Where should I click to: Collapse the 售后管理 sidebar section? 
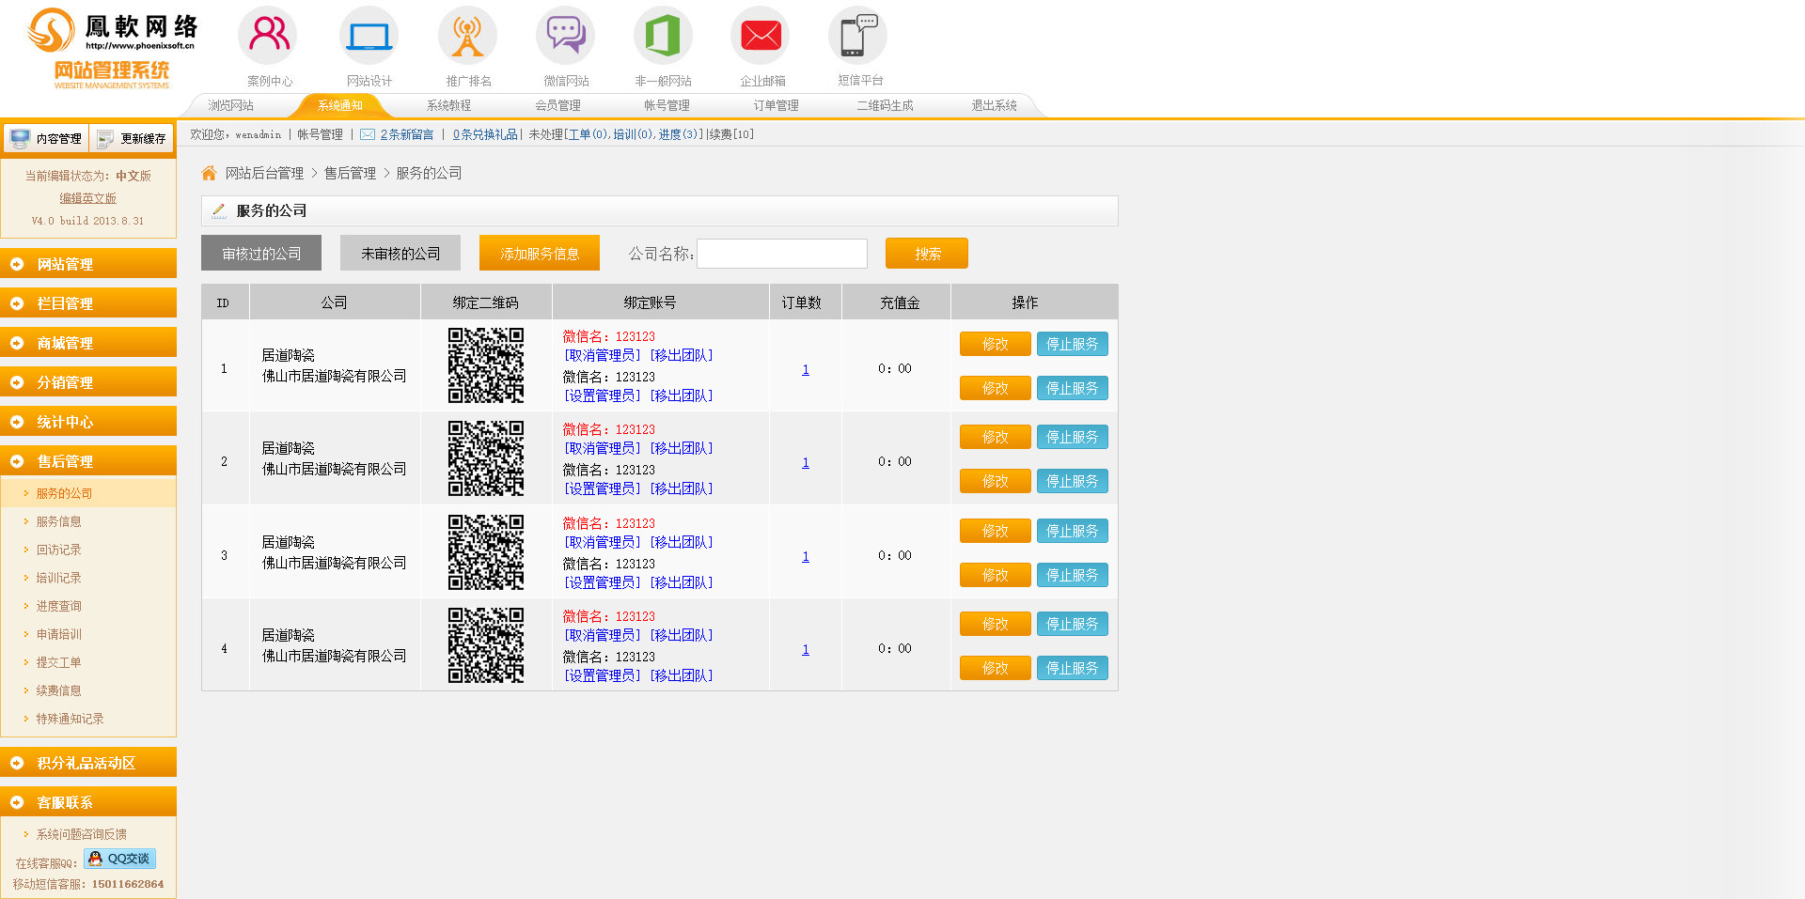click(88, 461)
